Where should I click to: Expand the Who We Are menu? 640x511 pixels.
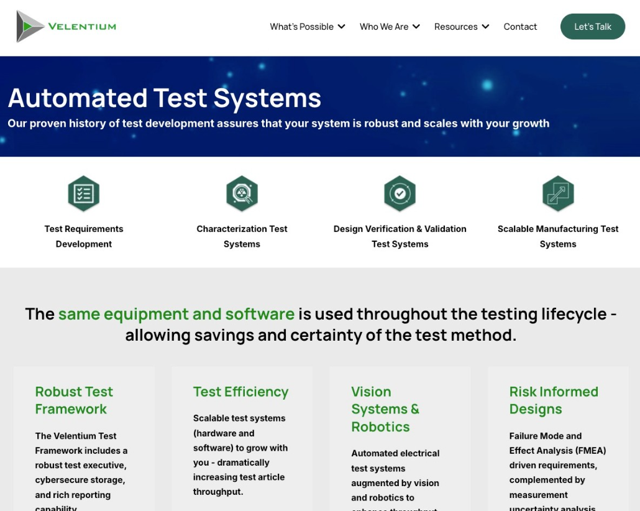tap(390, 27)
